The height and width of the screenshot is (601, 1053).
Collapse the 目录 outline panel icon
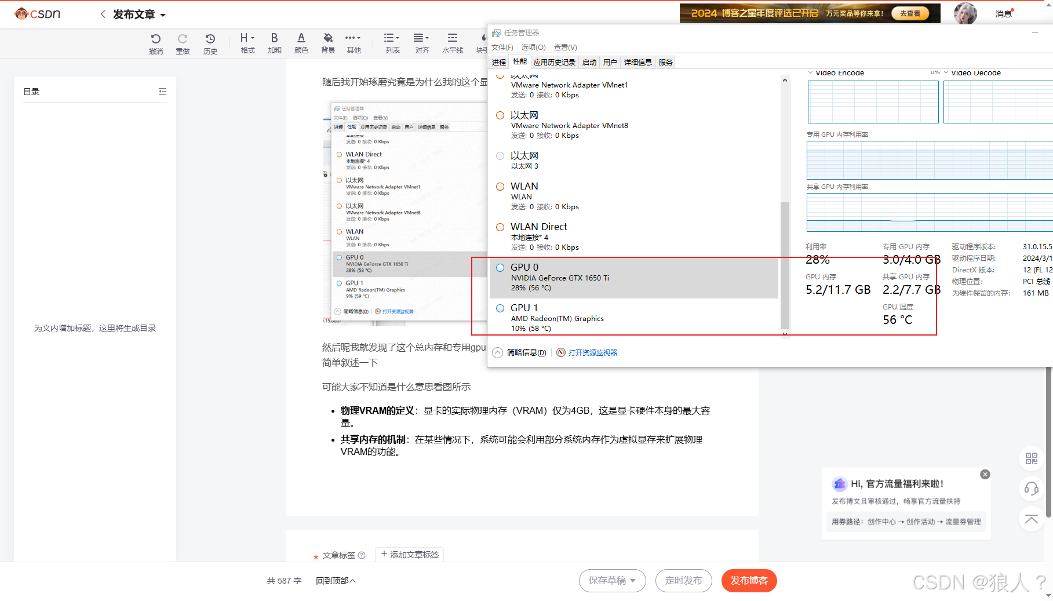tap(162, 92)
